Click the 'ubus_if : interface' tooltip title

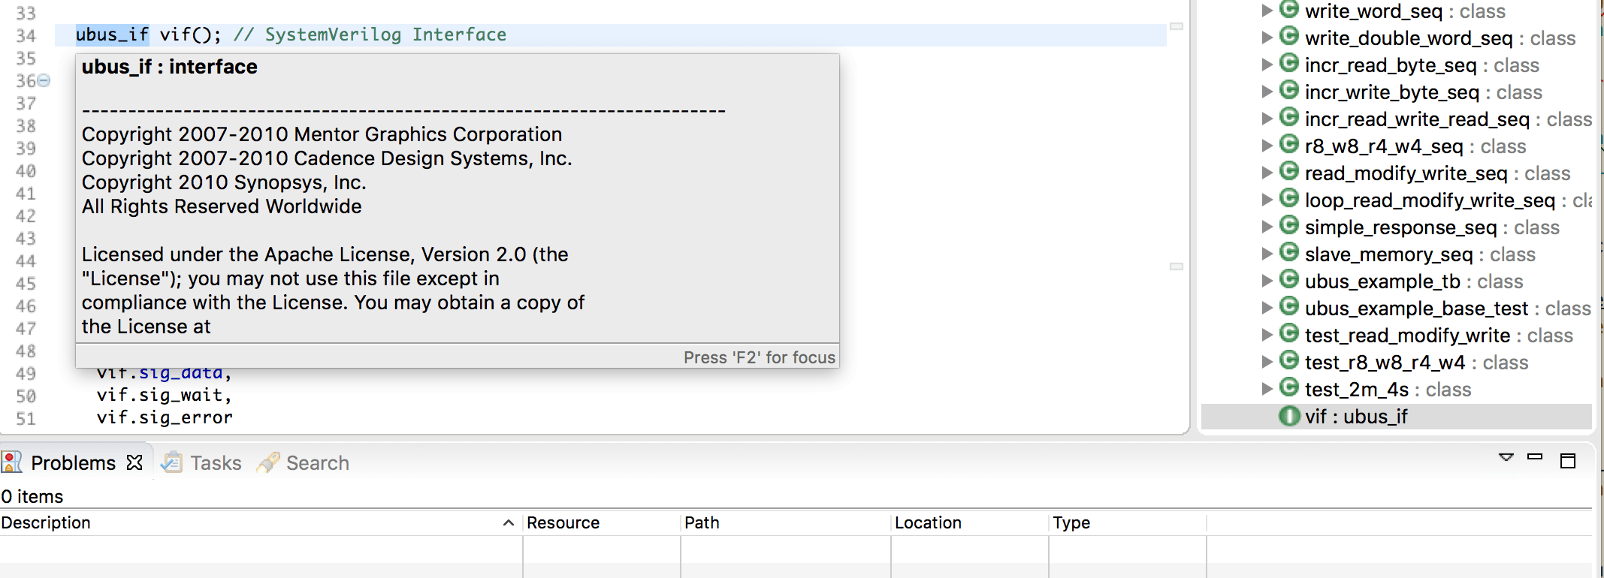(169, 67)
